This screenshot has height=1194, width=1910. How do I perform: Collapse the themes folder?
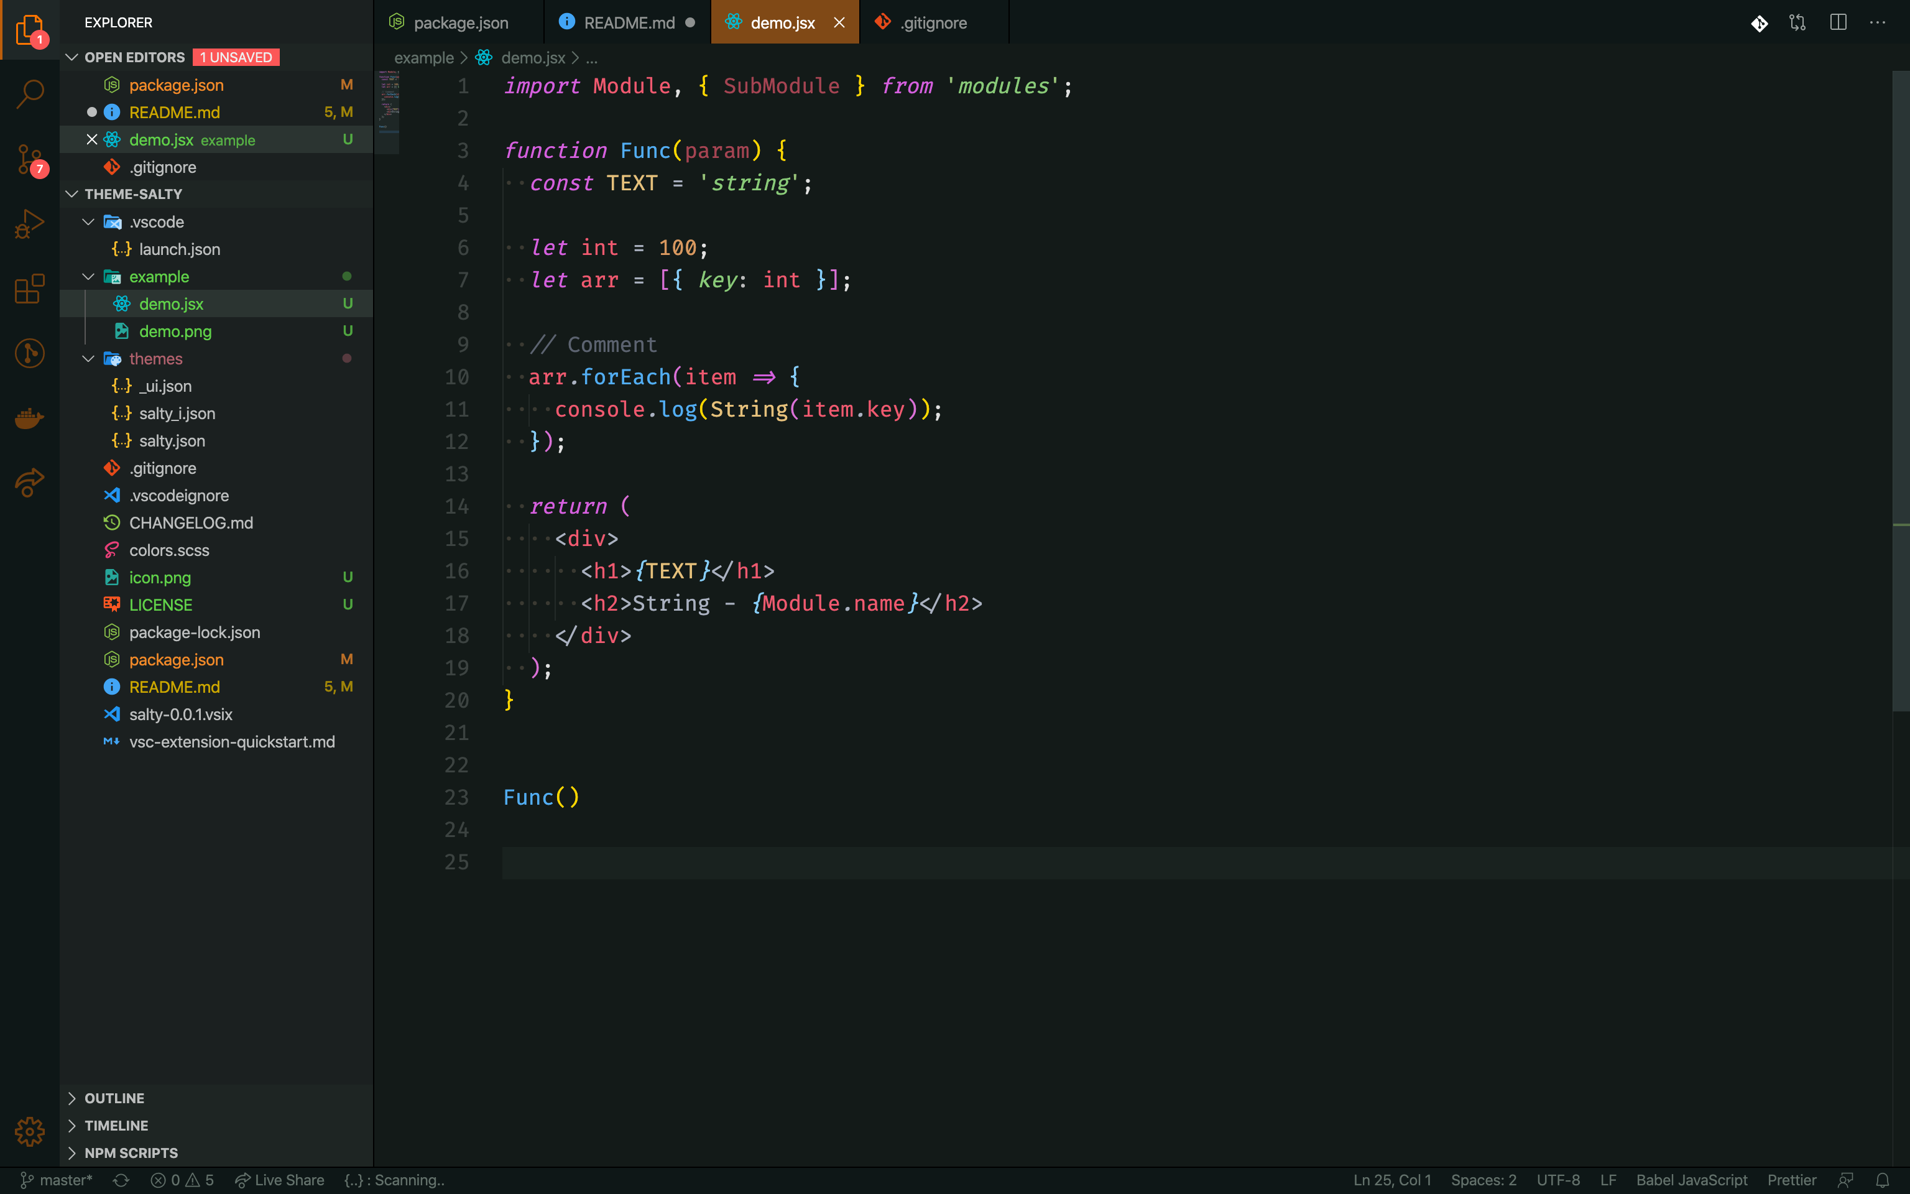(88, 359)
